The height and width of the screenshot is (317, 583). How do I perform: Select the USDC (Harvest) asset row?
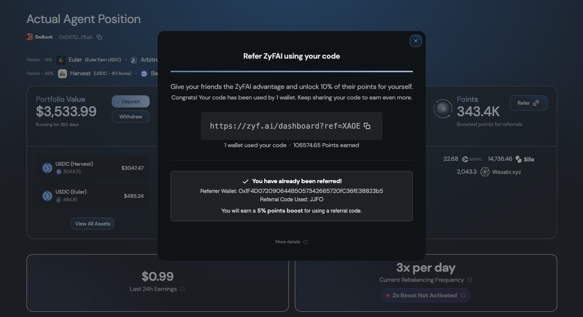pos(93,168)
